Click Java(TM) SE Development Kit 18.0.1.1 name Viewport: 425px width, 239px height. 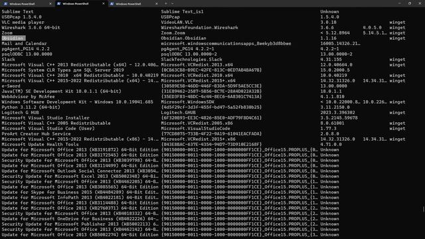tap(61, 92)
